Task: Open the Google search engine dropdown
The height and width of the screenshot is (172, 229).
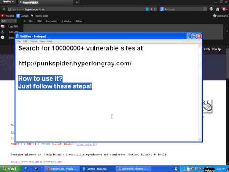Action: tap(163, 9)
